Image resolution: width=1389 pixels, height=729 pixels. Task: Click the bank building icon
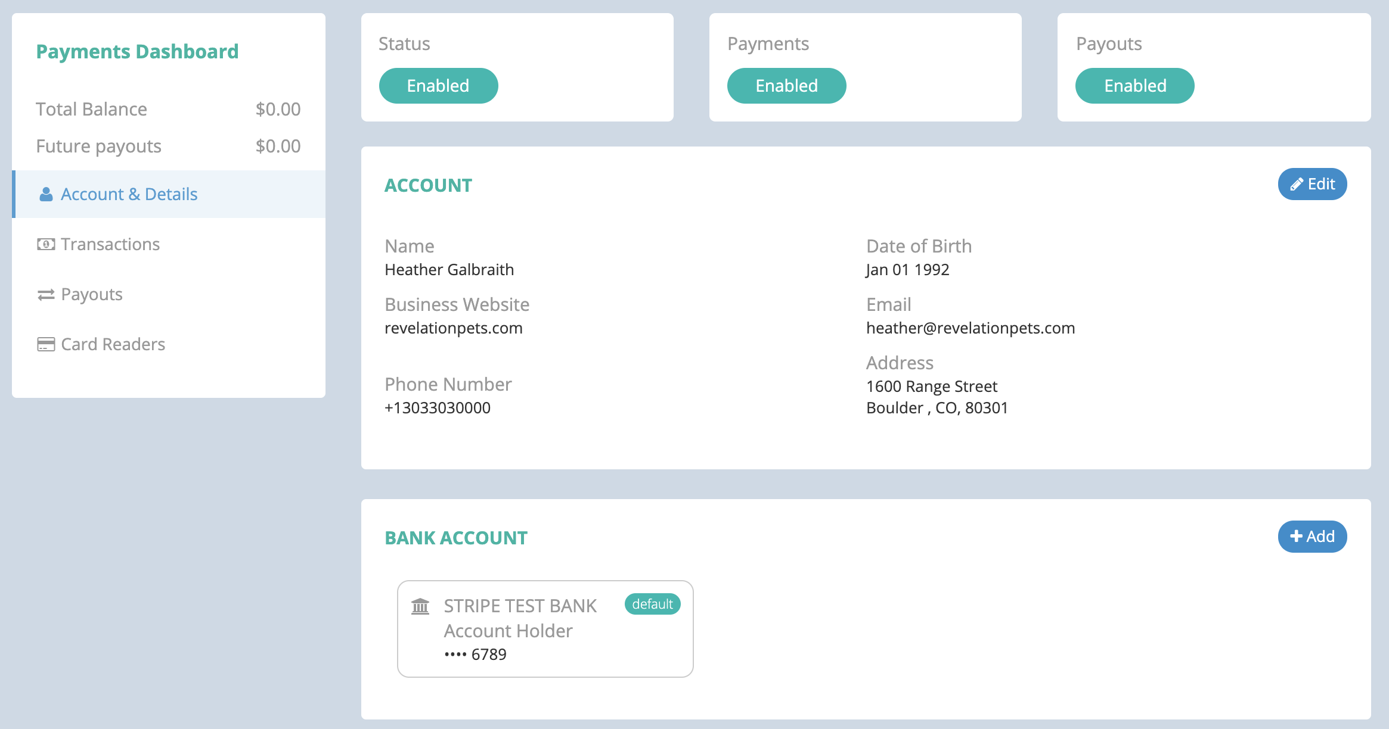point(420,606)
